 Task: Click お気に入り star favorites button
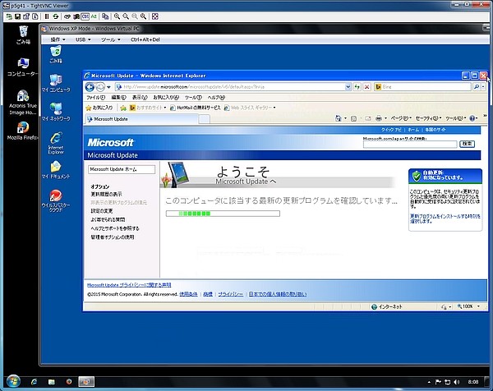coord(99,108)
